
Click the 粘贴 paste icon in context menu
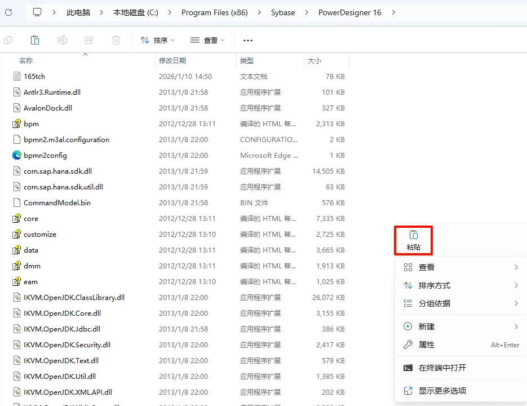pos(413,235)
